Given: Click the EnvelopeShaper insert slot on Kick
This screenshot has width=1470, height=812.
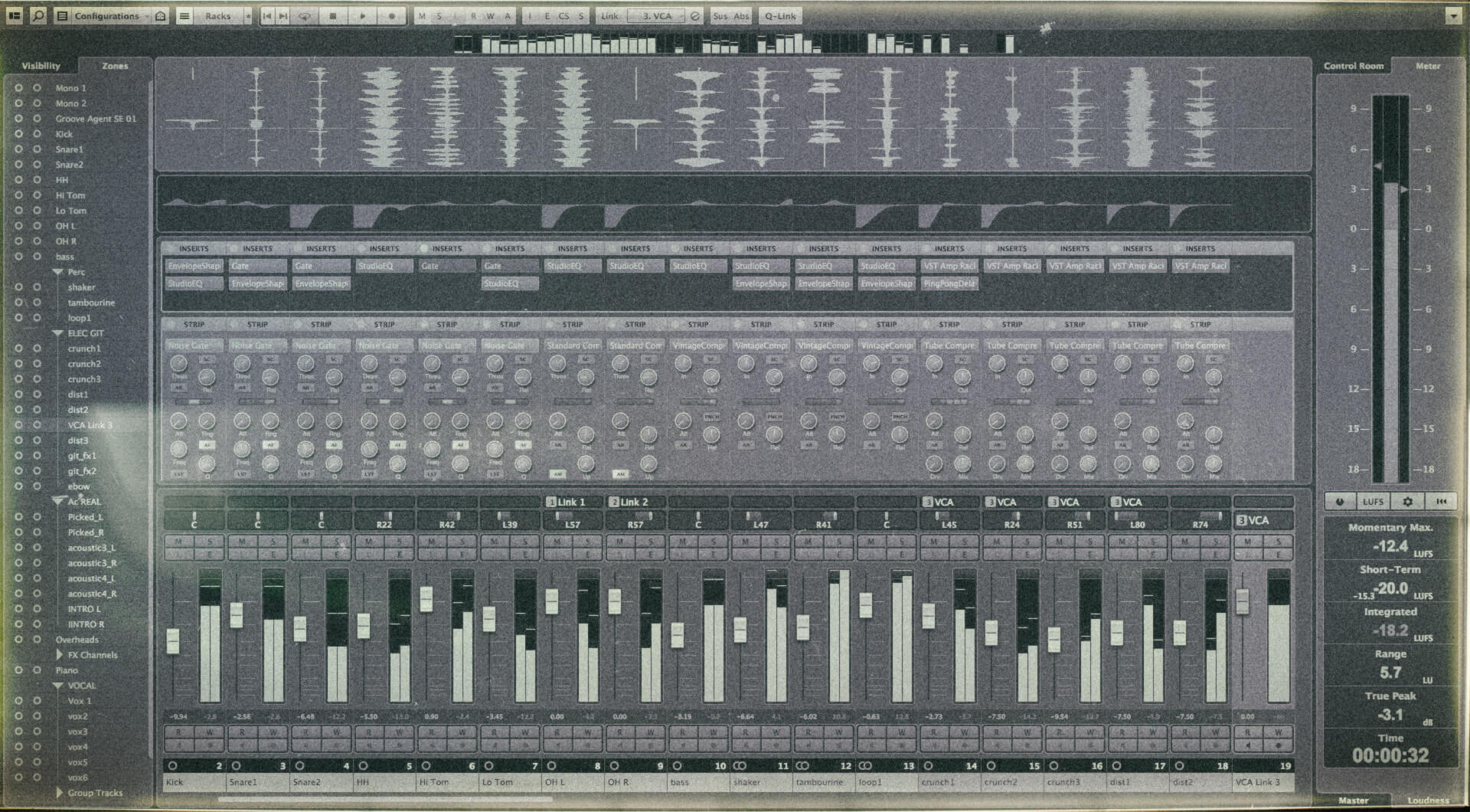Looking at the screenshot, I should pyautogui.click(x=194, y=266).
